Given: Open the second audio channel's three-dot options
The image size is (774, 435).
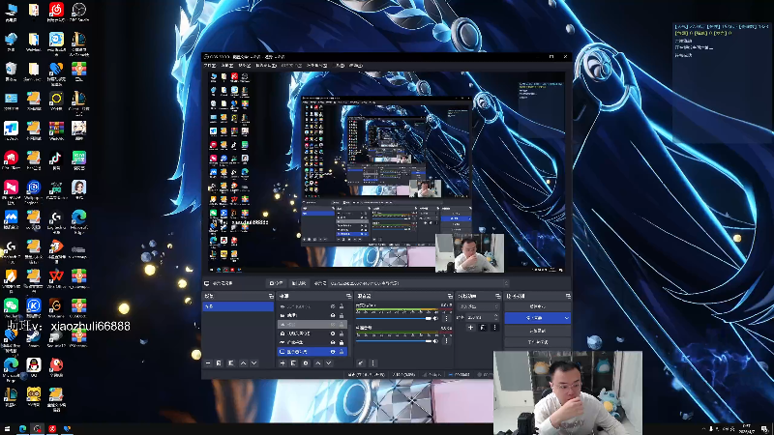Looking at the screenshot, I should point(447,341).
